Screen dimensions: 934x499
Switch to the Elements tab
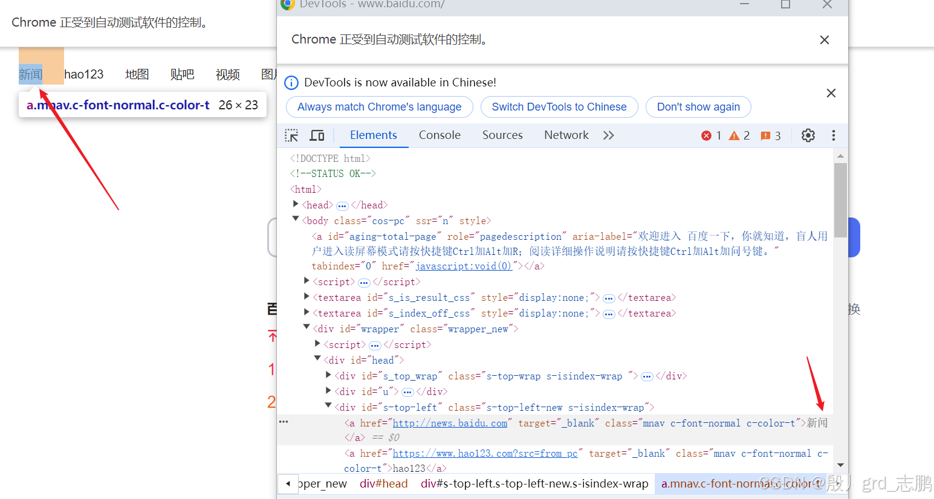pos(374,135)
